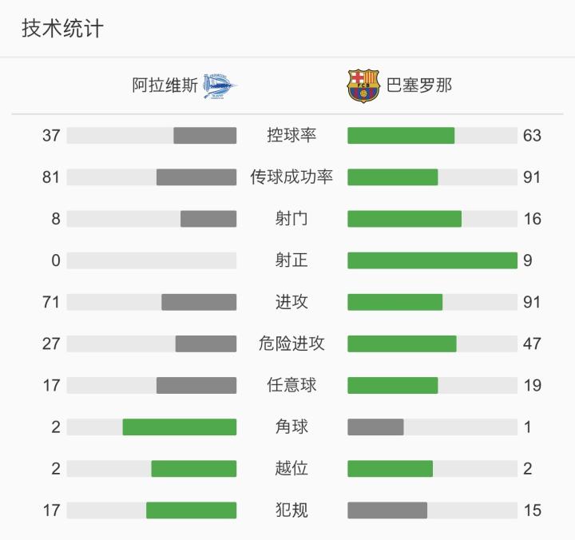Open the 巴塞罗那 team name link

click(419, 85)
